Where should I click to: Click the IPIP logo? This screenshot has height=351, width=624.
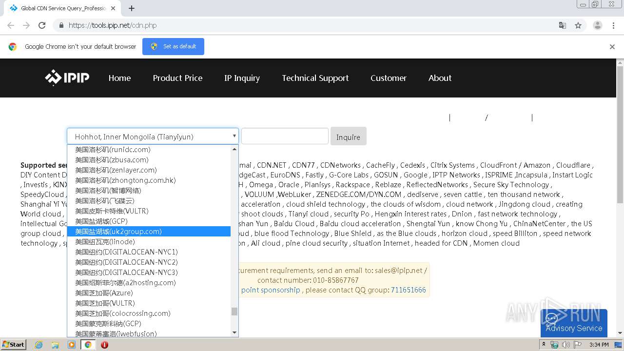[67, 78]
